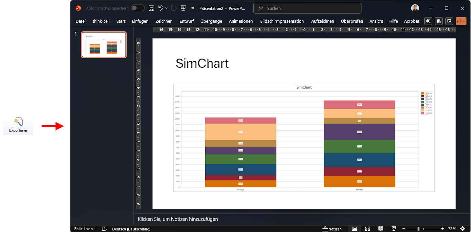Toggle Automatisches Speichern switch
This screenshot has height=232, width=471.
[138, 7]
